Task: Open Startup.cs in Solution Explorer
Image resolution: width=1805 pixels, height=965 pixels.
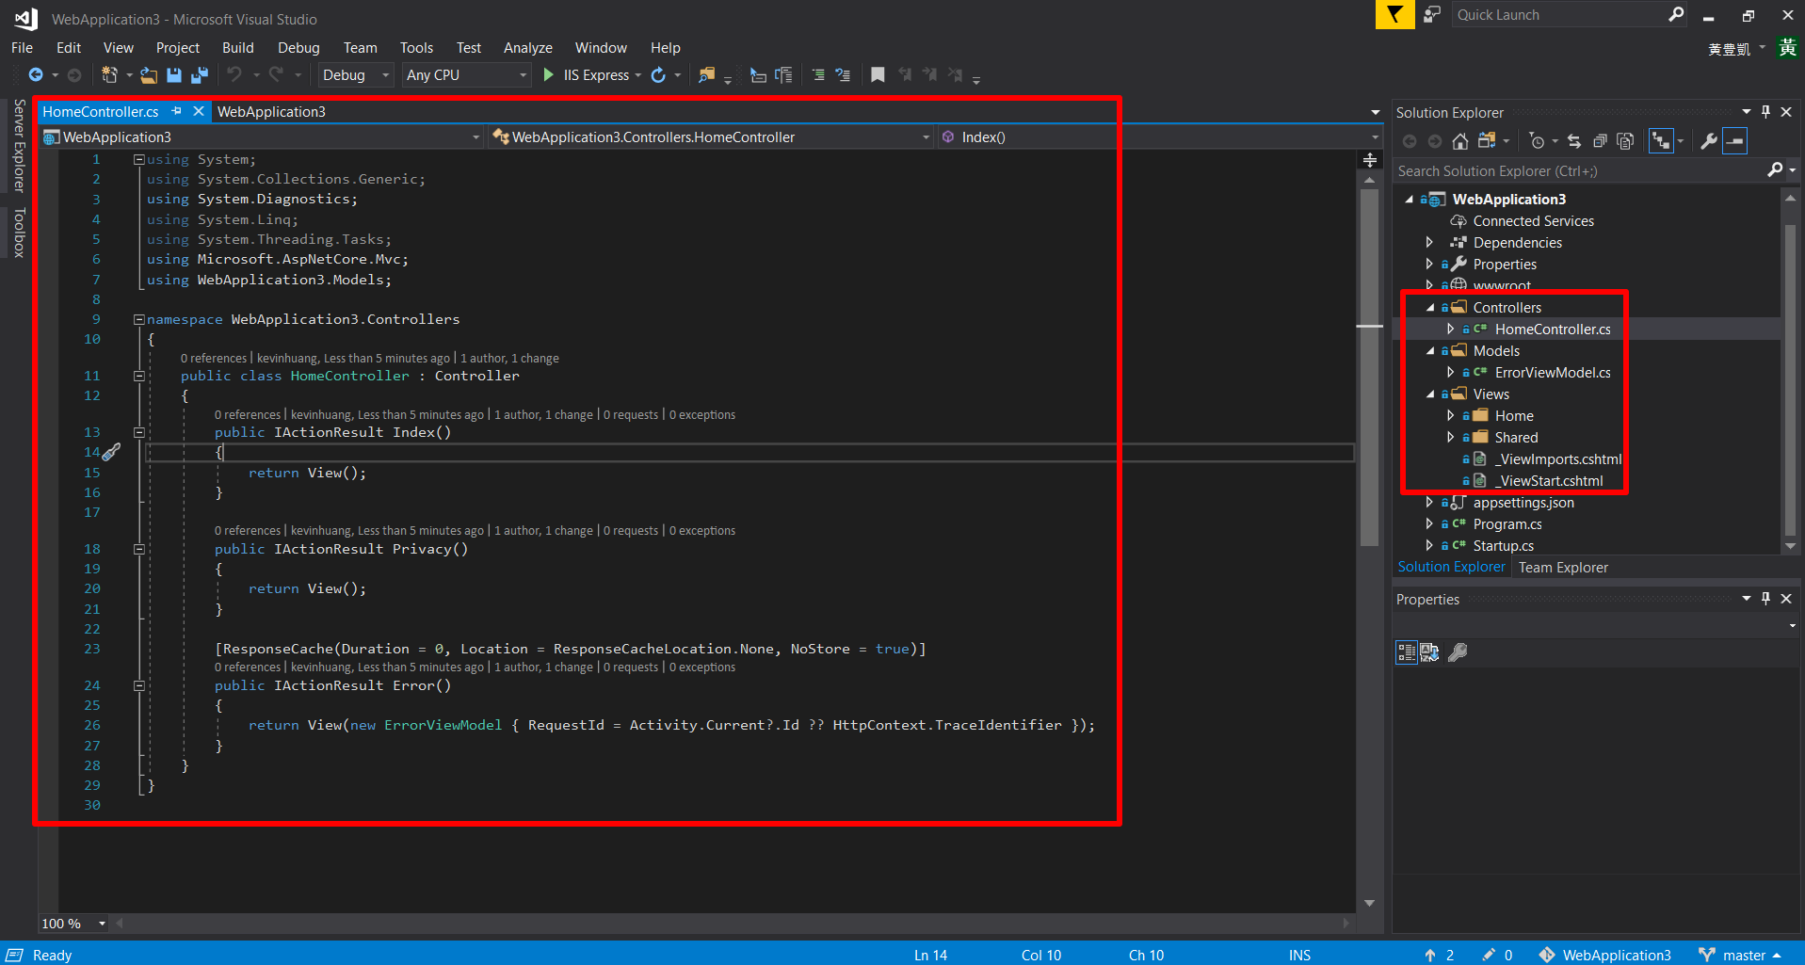Action: pyautogui.click(x=1503, y=546)
